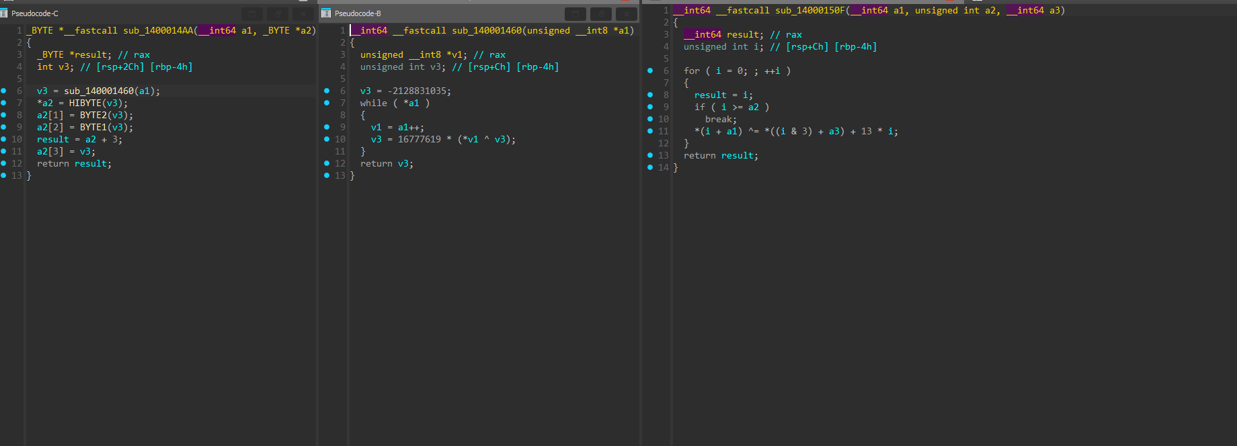Click 'if ( i >= a2 )' in right pane
Viewport: 1237px width, 446px height.
tap(732, 107)
